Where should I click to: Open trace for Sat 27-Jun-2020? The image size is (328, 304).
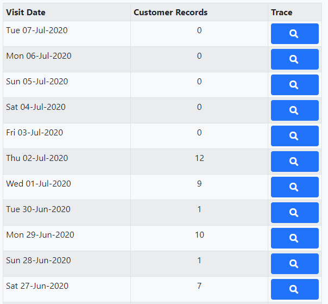(x=294, y=289)
